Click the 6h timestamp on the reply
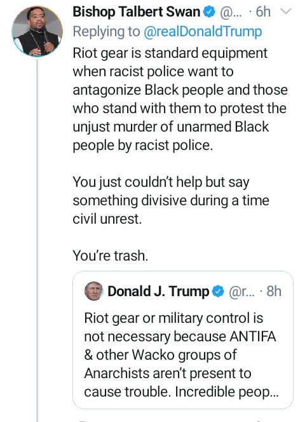The height and width of the screenshot is (422, 305). click(263, 12)
